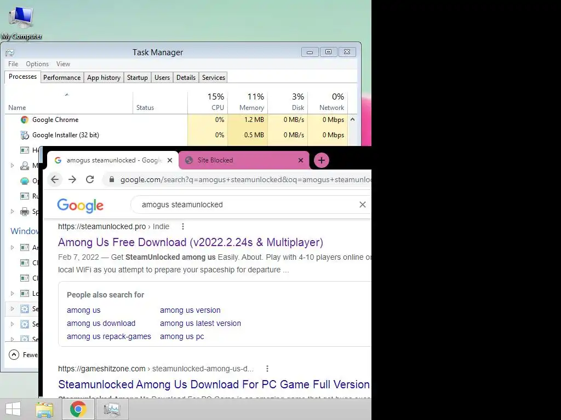Sort processes by the Name column
This screenshot has width=561, height=420.
click(x=68, y=102)
